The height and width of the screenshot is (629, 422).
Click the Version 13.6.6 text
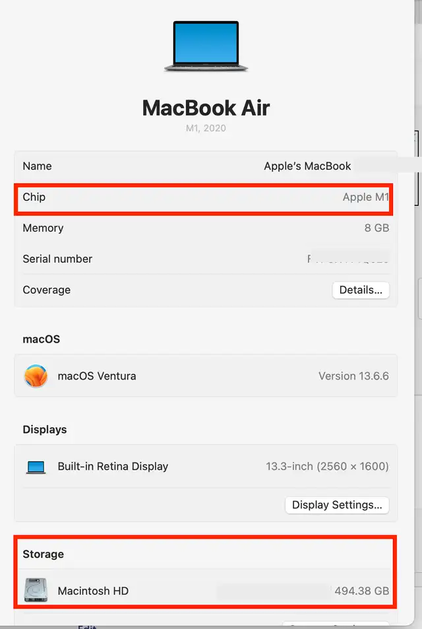click(x=353, y=376)
